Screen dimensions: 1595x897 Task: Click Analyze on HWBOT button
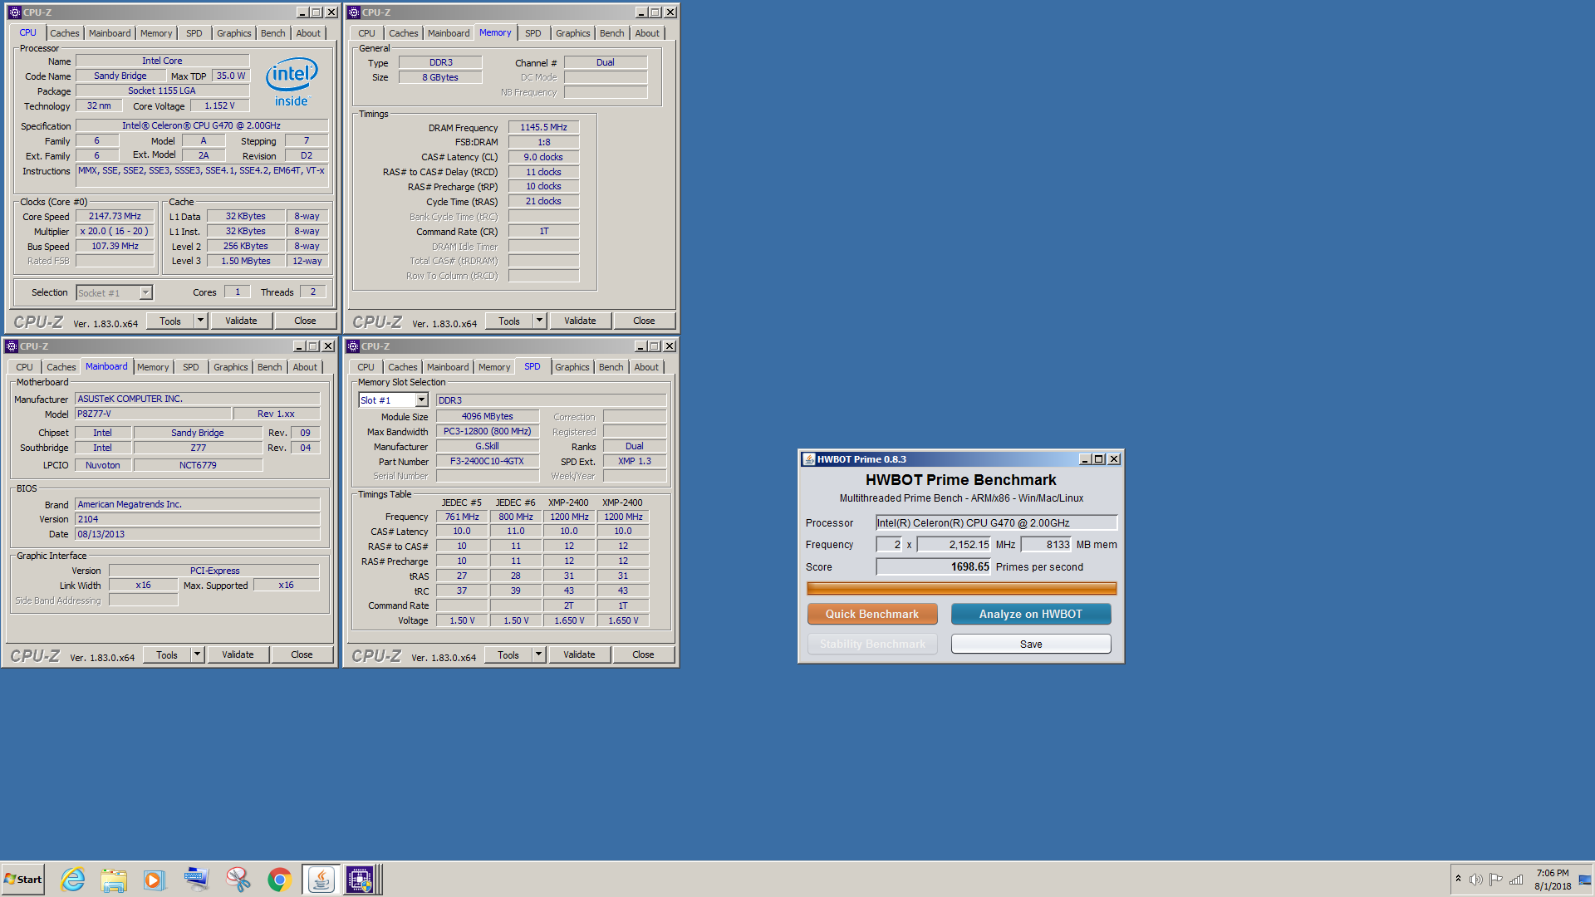point(1031,614)
